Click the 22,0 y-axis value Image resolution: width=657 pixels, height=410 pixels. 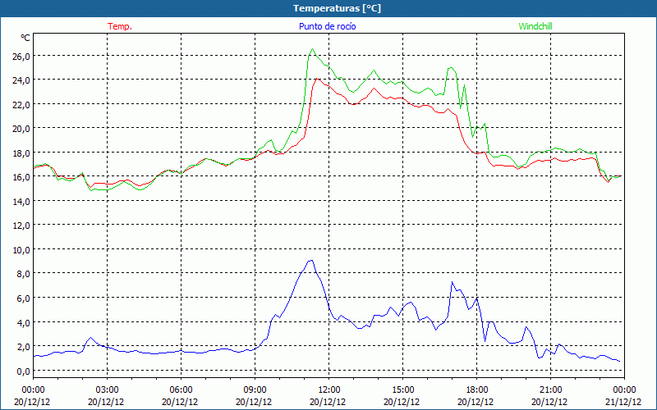tap(21, 105)
